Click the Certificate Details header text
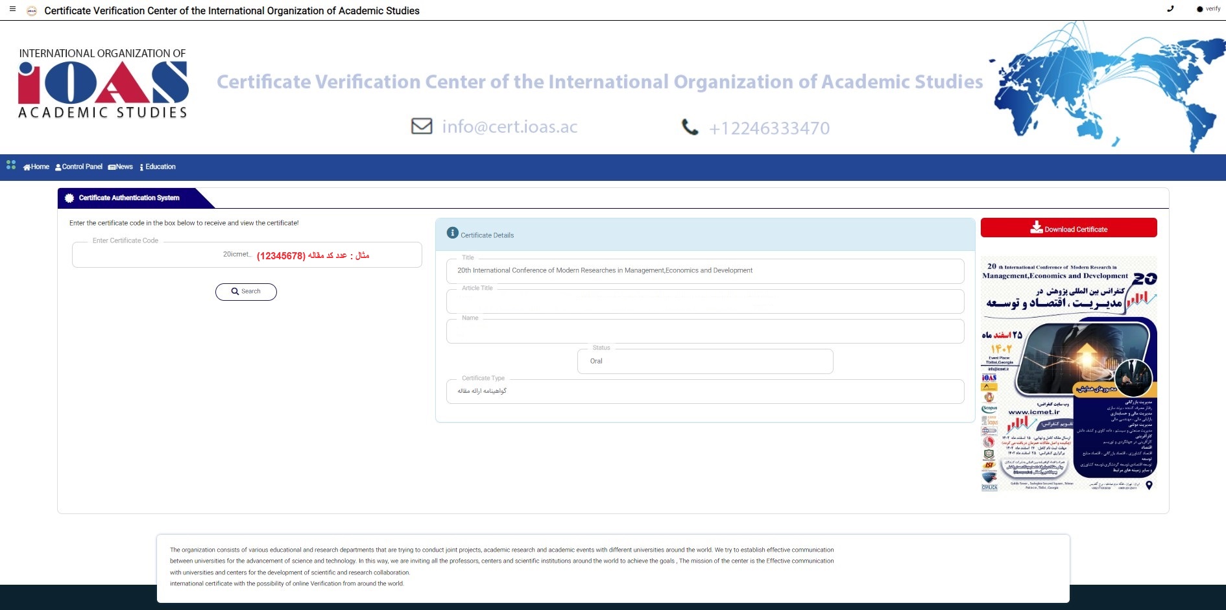This screenshot has width=1226, height=610. click(x=487, y=235)
